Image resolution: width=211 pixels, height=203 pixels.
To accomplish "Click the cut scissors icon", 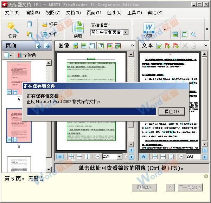I will [185, 46].
